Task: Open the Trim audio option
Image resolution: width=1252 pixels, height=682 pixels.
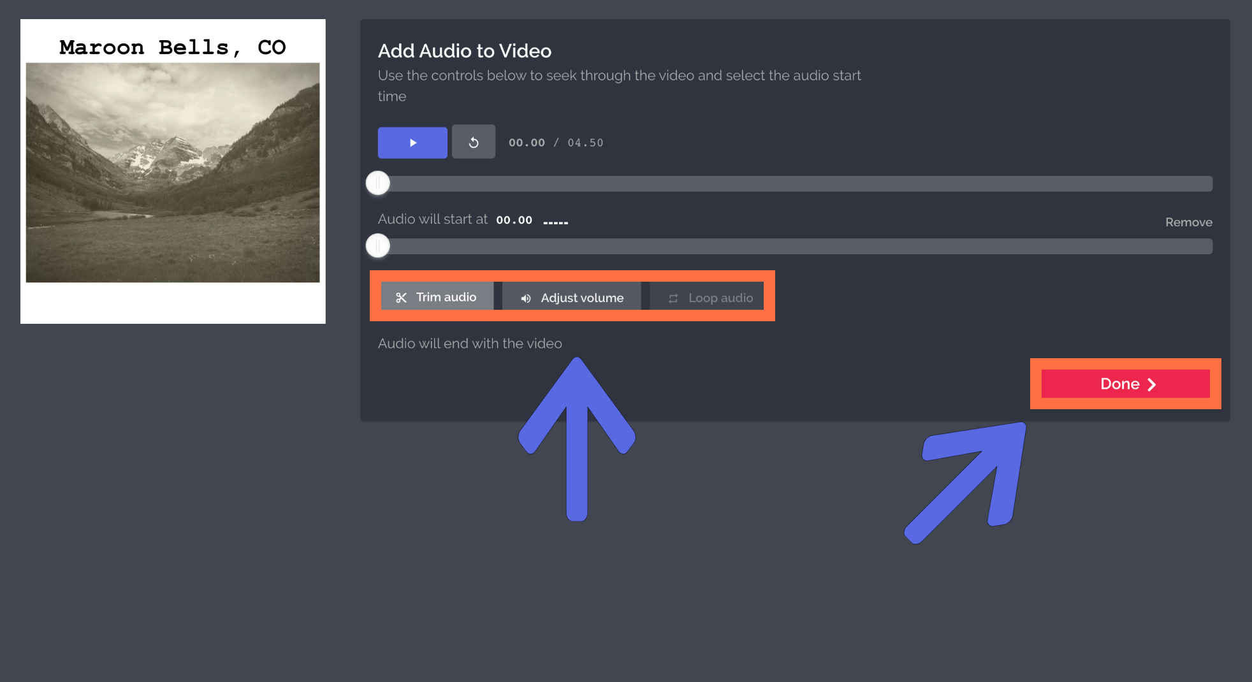Action: tap(437, 297)
